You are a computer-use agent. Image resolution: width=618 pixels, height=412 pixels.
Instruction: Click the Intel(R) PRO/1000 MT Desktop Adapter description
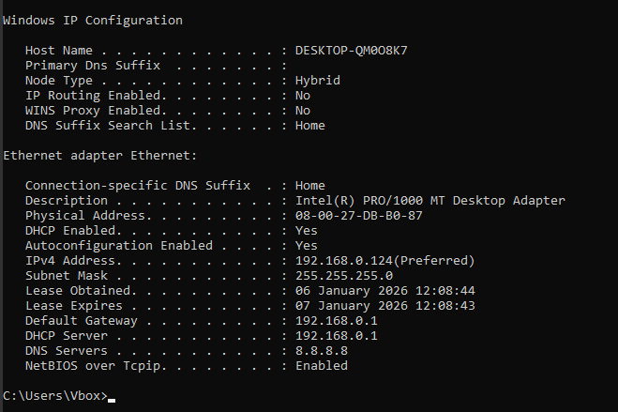pyautogui.click(x=430, y=200)
